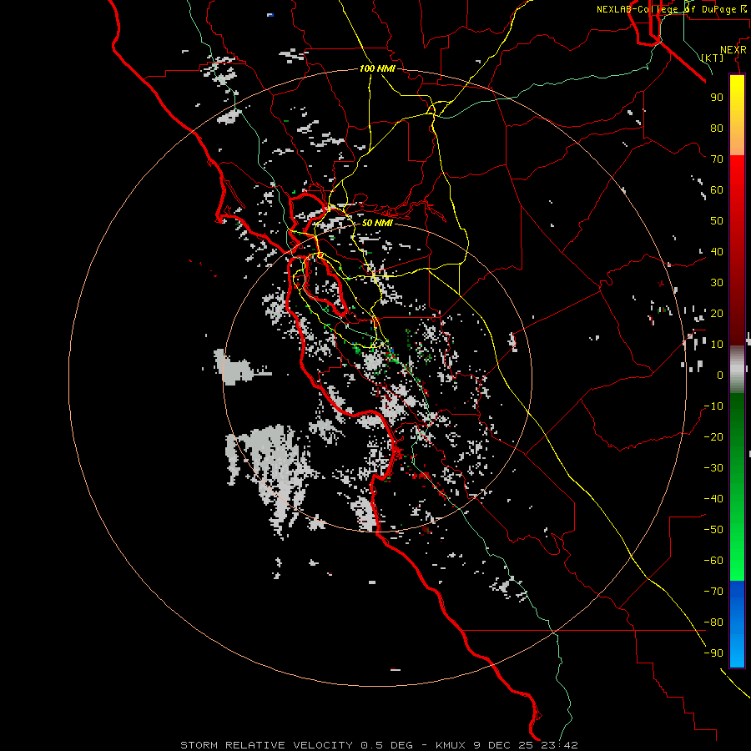Click the 0 label on the velocity scale
751x751 pixels.
point(720,375)
